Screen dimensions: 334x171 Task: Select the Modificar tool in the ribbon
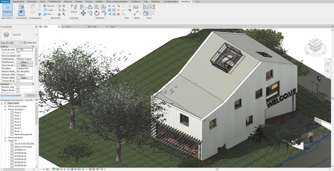point(7,9)
